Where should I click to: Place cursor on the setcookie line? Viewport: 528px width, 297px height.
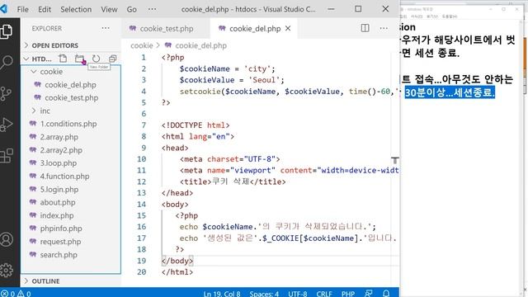289,92
